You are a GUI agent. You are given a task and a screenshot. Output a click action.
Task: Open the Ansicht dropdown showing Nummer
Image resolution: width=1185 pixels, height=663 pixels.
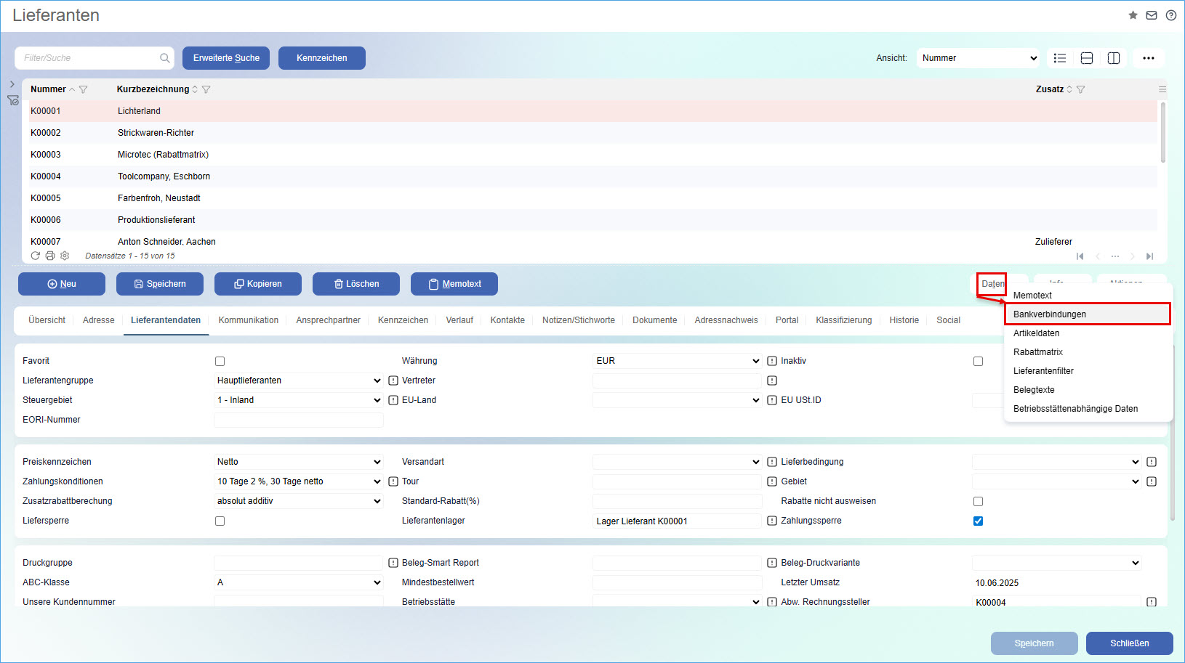979,58
